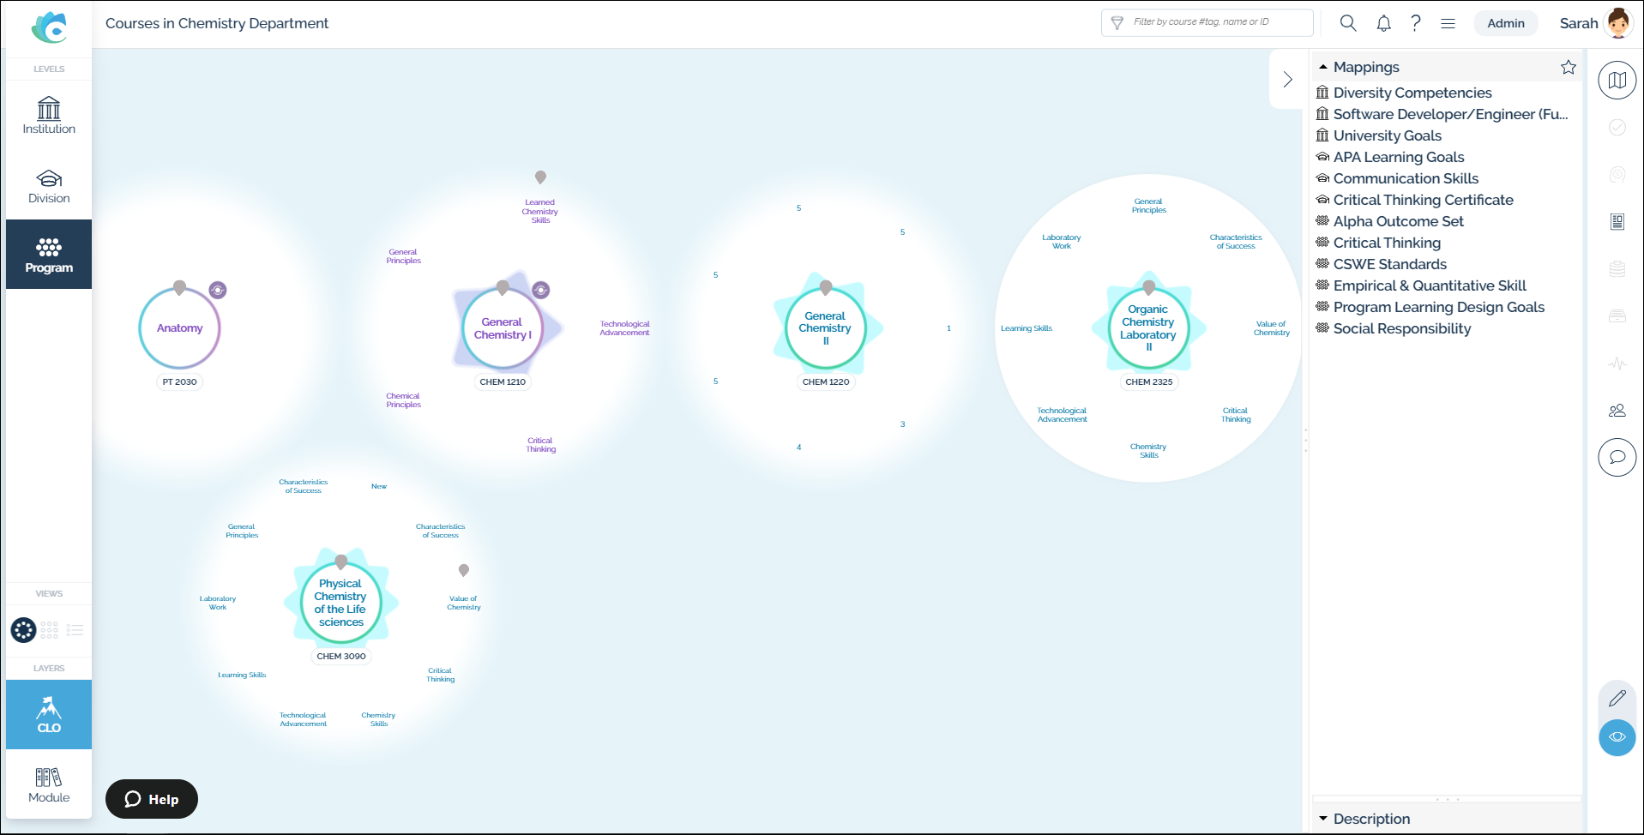Click the Help chat button
This screenshot has width=1644, height=835.
pyautogui.click(x=152, y=799)
